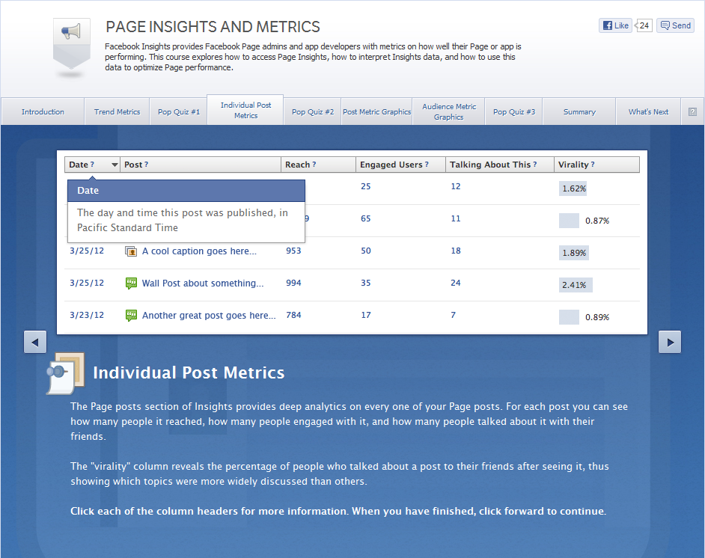Click the Engaged Users column header
This screenshot has width=705, height=558.
pyautogui.click(x=400, y=165)
